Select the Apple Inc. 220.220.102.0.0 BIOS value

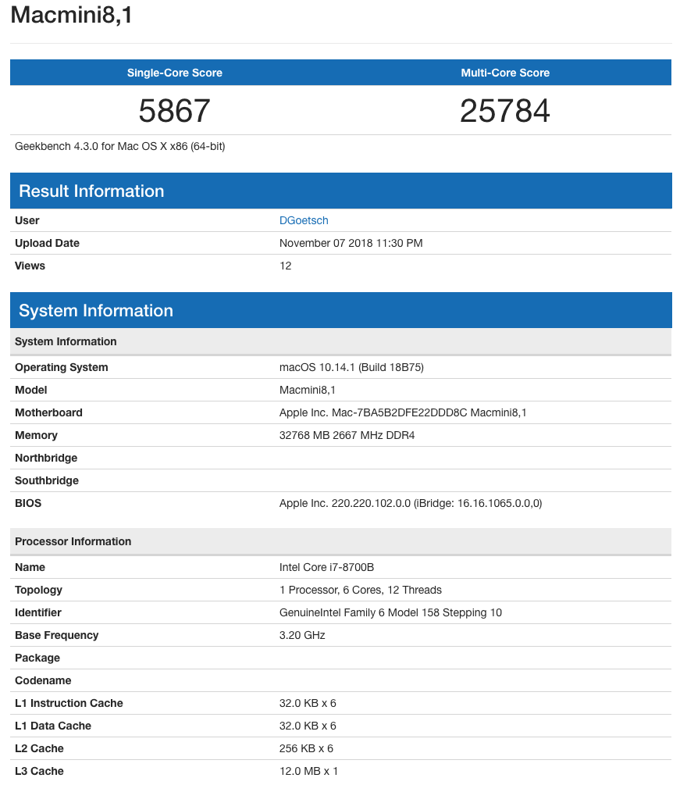coord(411,503)
